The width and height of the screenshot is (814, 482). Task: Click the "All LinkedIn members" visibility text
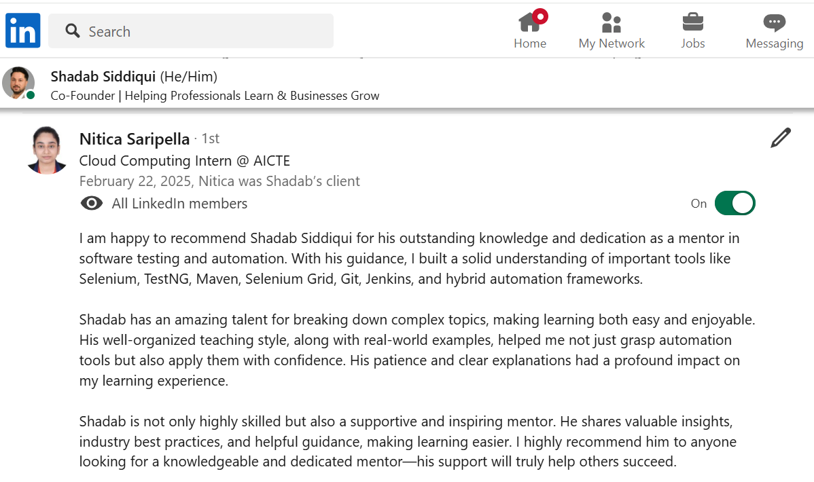click(x=179, y=204)
